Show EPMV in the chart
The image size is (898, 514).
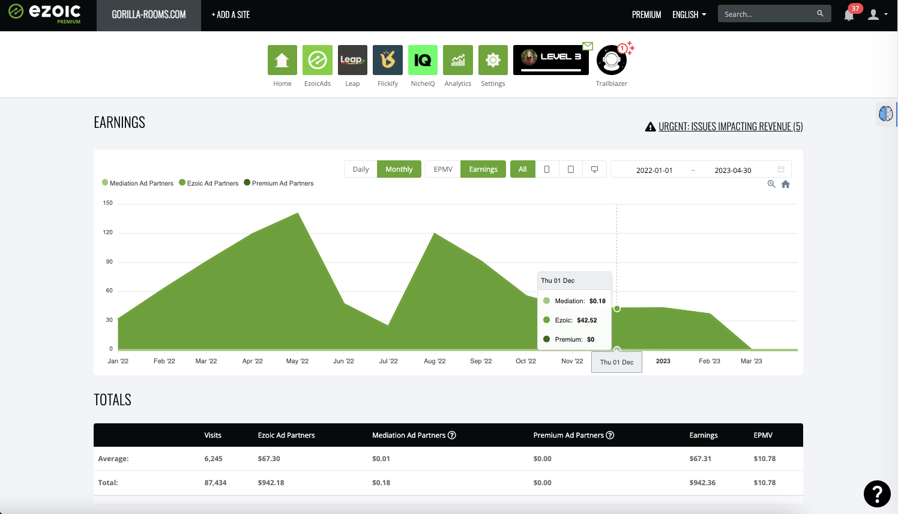[x=443, y=169]
